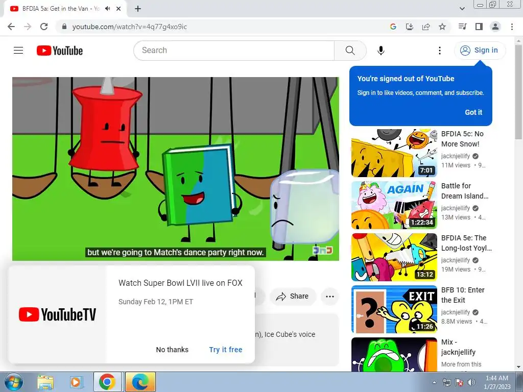Open the BFB 10 EXIT thumbnail
The width and height of the screenshot is (523, 392).
[394, 309]
